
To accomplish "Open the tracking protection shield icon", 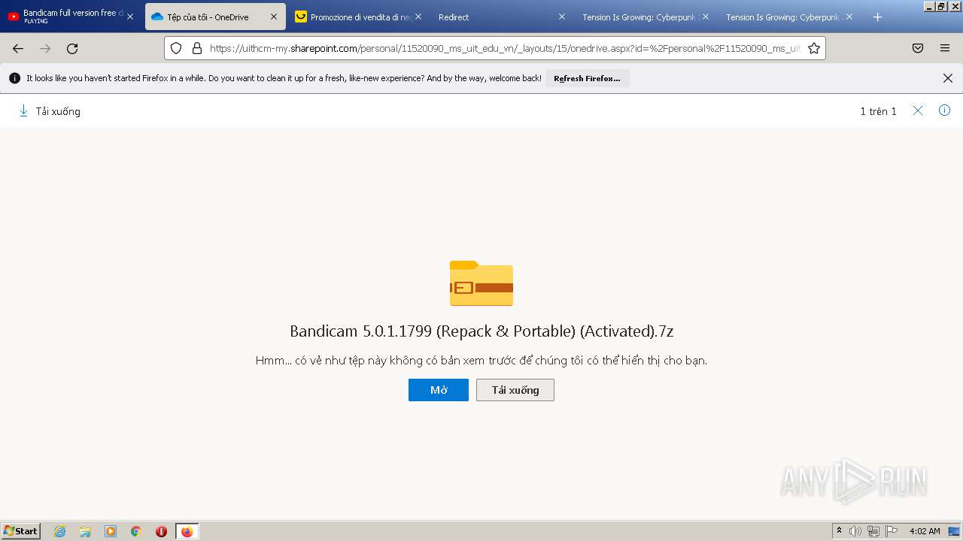I will click(176, 48).
